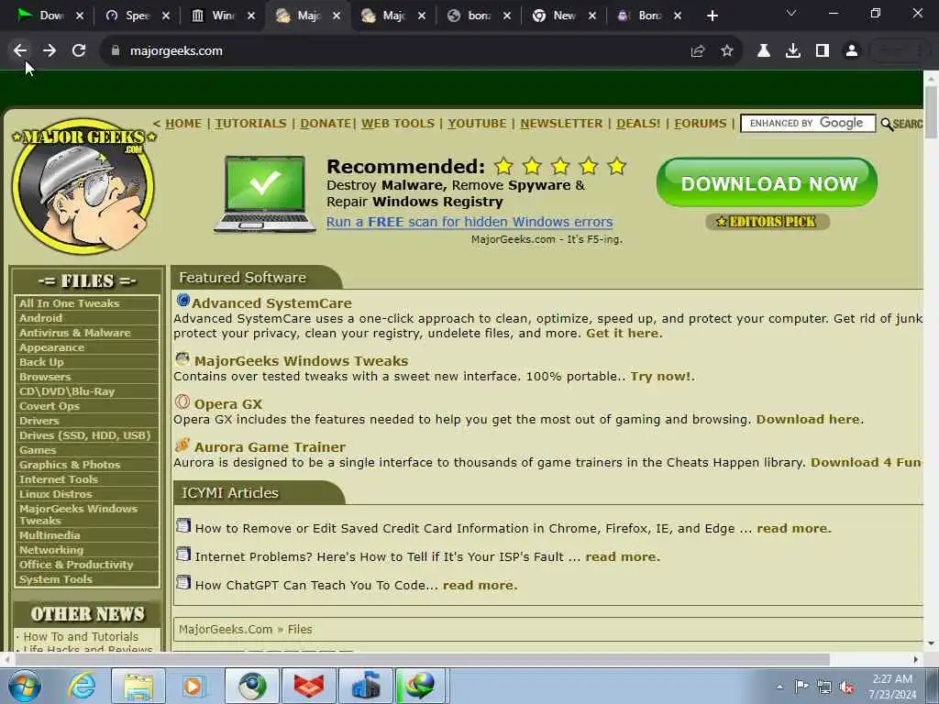Click the address bar URL
939x704 pixels.
[176, 51]
